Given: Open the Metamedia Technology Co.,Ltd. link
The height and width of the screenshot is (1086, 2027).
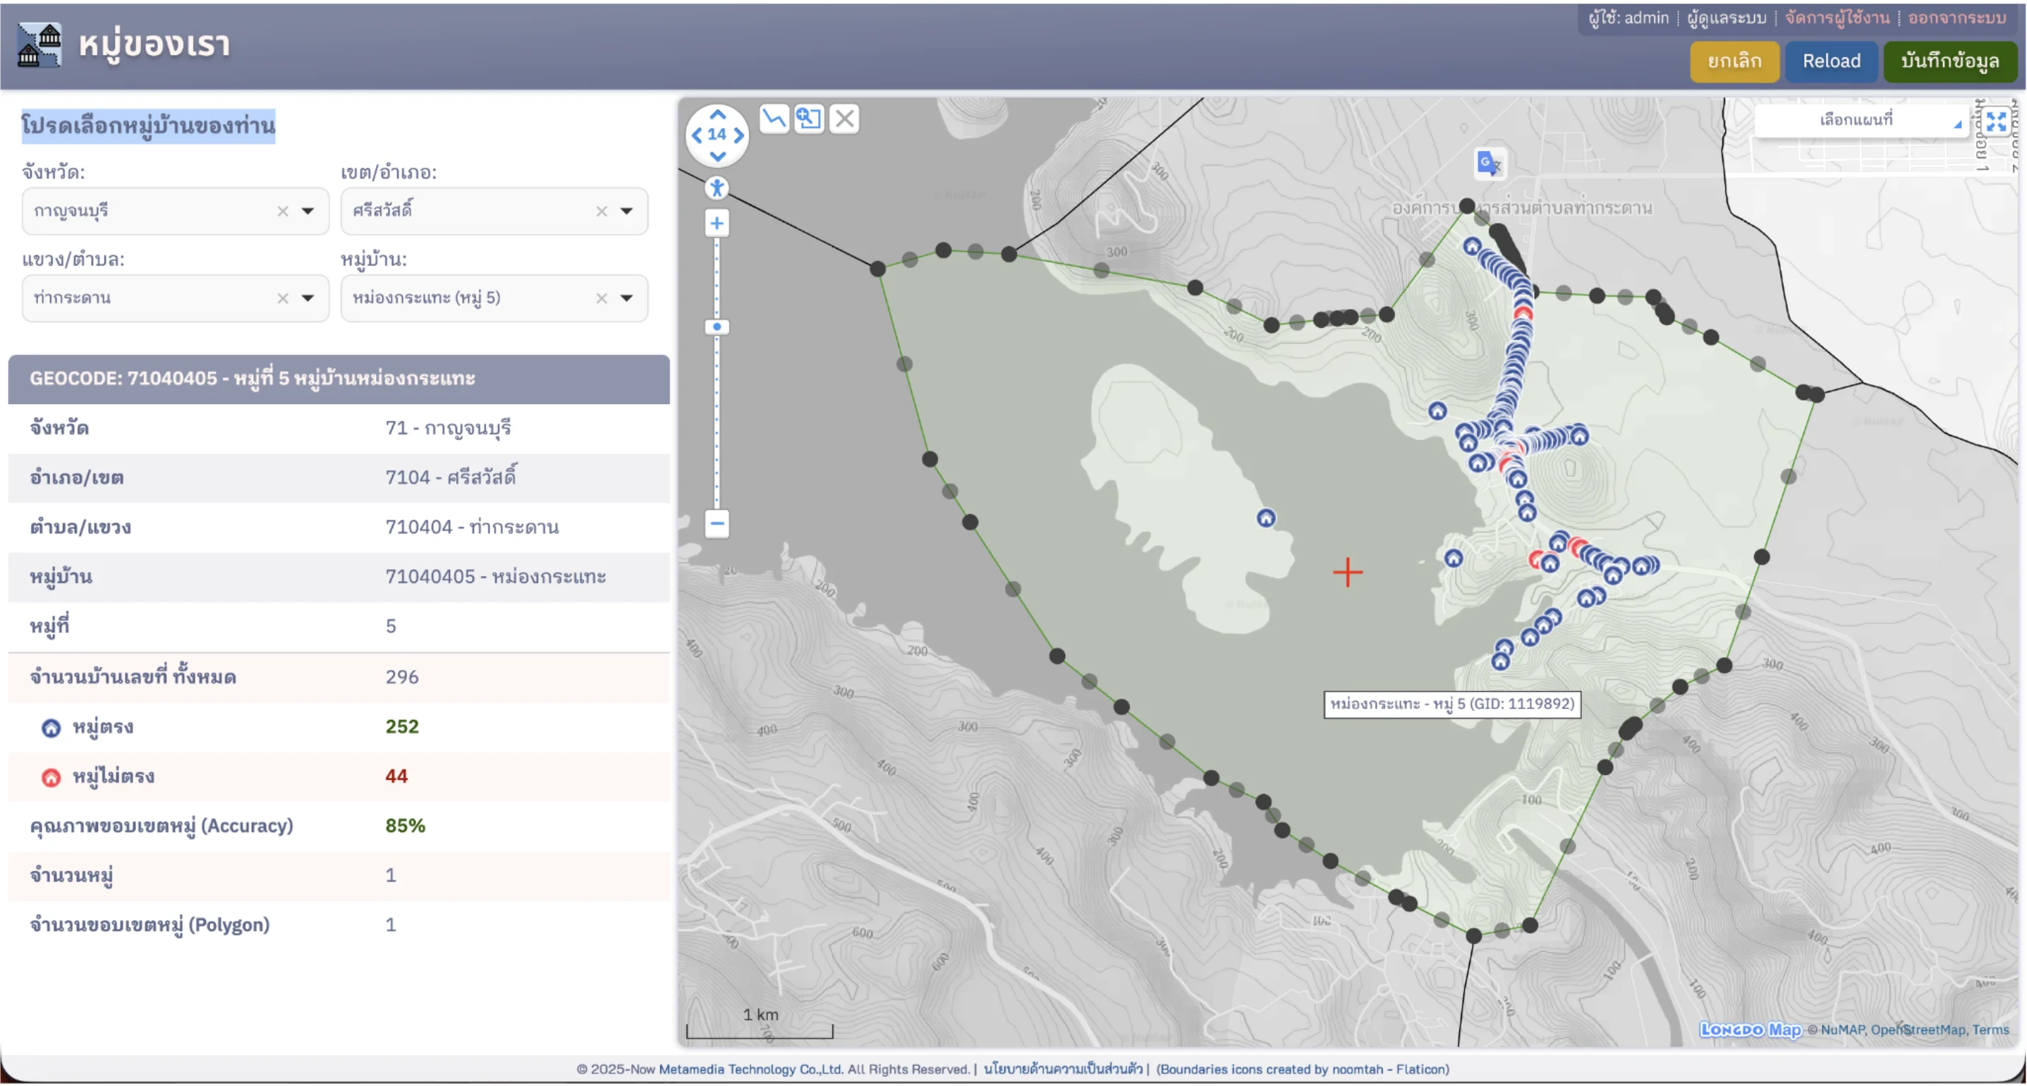Looking at the screenshot, I should pyautogui.click(x=750, y=1068).
